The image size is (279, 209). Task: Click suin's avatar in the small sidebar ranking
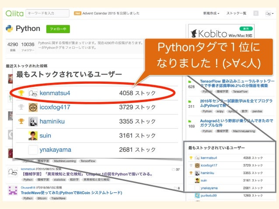[197, 181]
